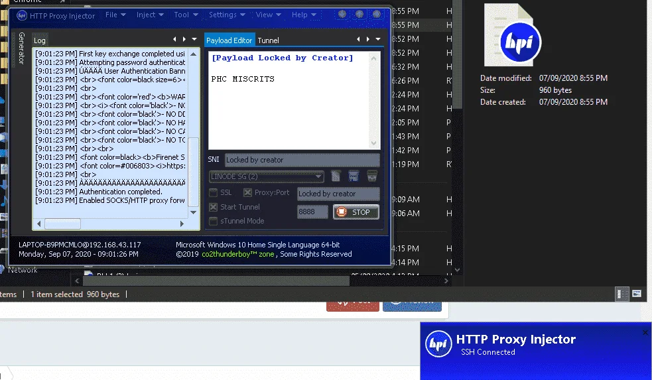Select the Payload Editor tab

[x=229, y=40]
